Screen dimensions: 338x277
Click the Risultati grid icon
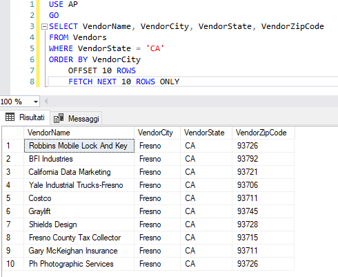[x=10, y=117]
